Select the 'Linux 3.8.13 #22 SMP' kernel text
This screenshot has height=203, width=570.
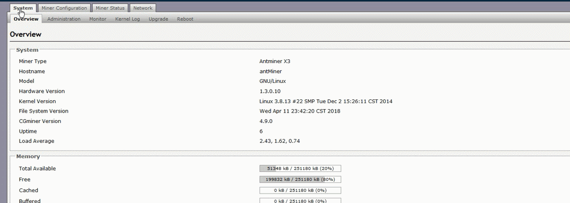287,101
